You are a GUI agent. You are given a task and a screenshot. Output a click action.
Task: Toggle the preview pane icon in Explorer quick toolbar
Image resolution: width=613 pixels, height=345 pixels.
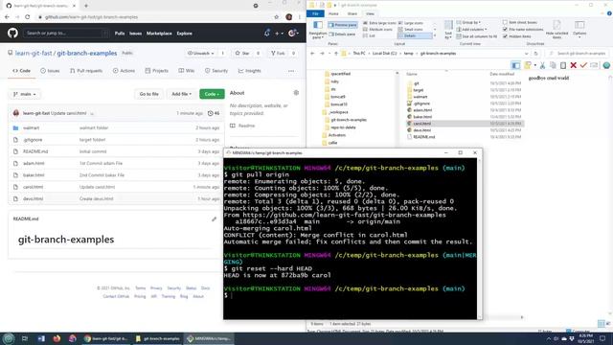coord(515,65)
